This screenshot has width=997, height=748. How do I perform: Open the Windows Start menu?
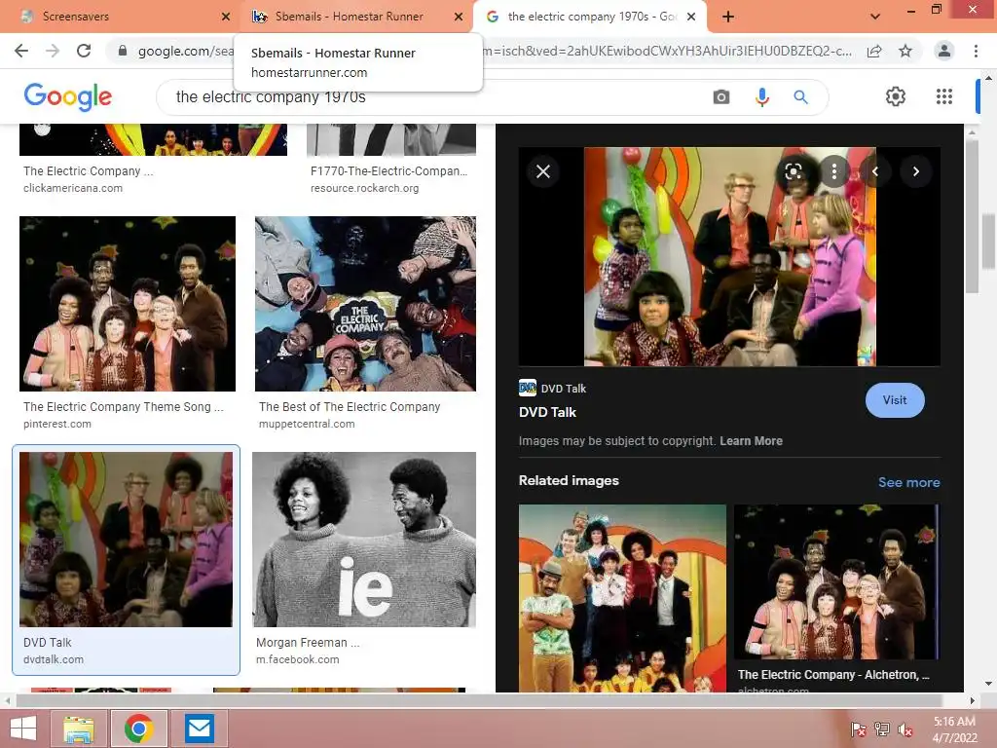(23, 729)
